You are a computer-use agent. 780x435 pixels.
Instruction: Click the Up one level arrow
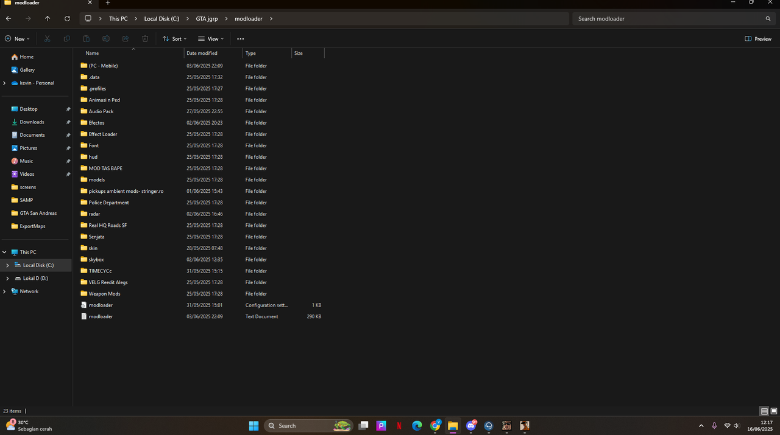pos(48,19)
